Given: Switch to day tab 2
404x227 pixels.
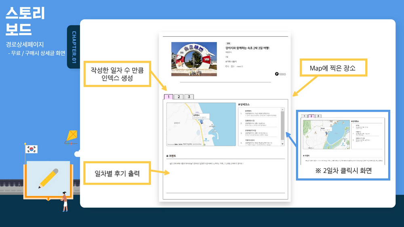Looking at the screenshot, I should (x=179, y=97).
